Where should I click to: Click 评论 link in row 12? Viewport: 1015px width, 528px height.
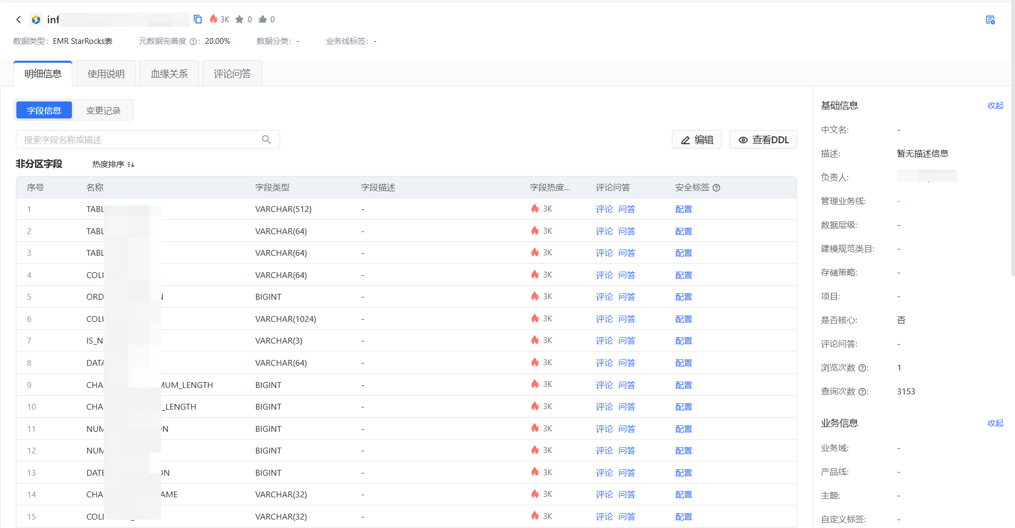604,451
